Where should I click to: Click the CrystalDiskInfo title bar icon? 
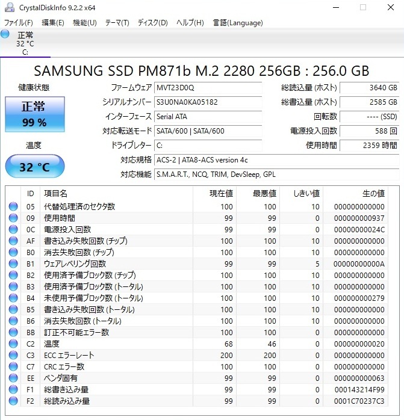[10, 7]
